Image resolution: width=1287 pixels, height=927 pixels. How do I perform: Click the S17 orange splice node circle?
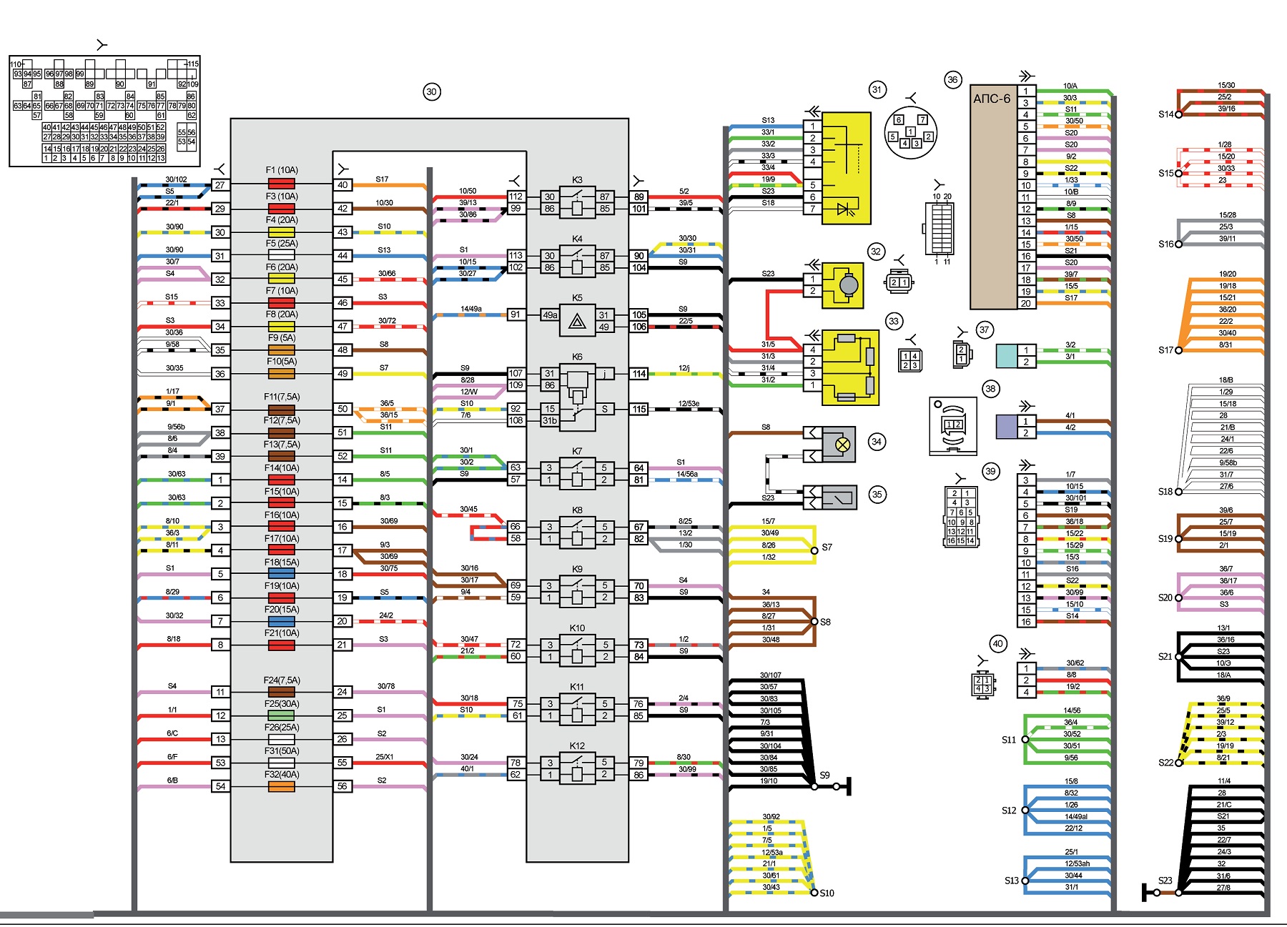click(x=1179, y=350)
